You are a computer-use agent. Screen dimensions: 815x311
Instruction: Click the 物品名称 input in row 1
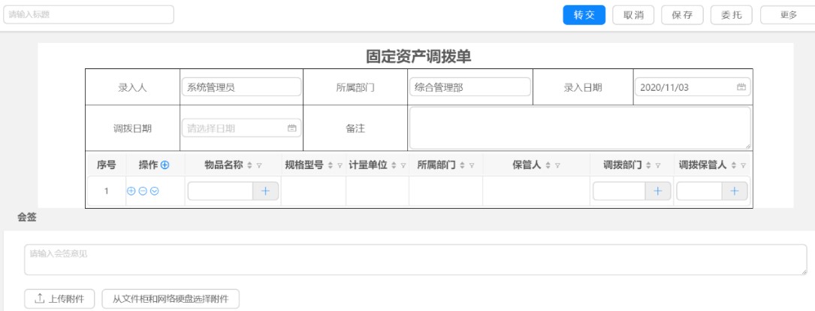220,191
